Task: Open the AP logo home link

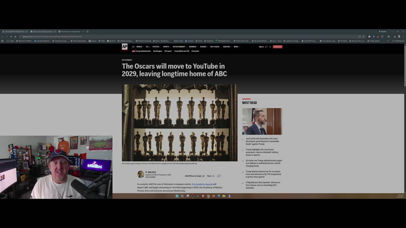Action: click(x=125, y=47)
